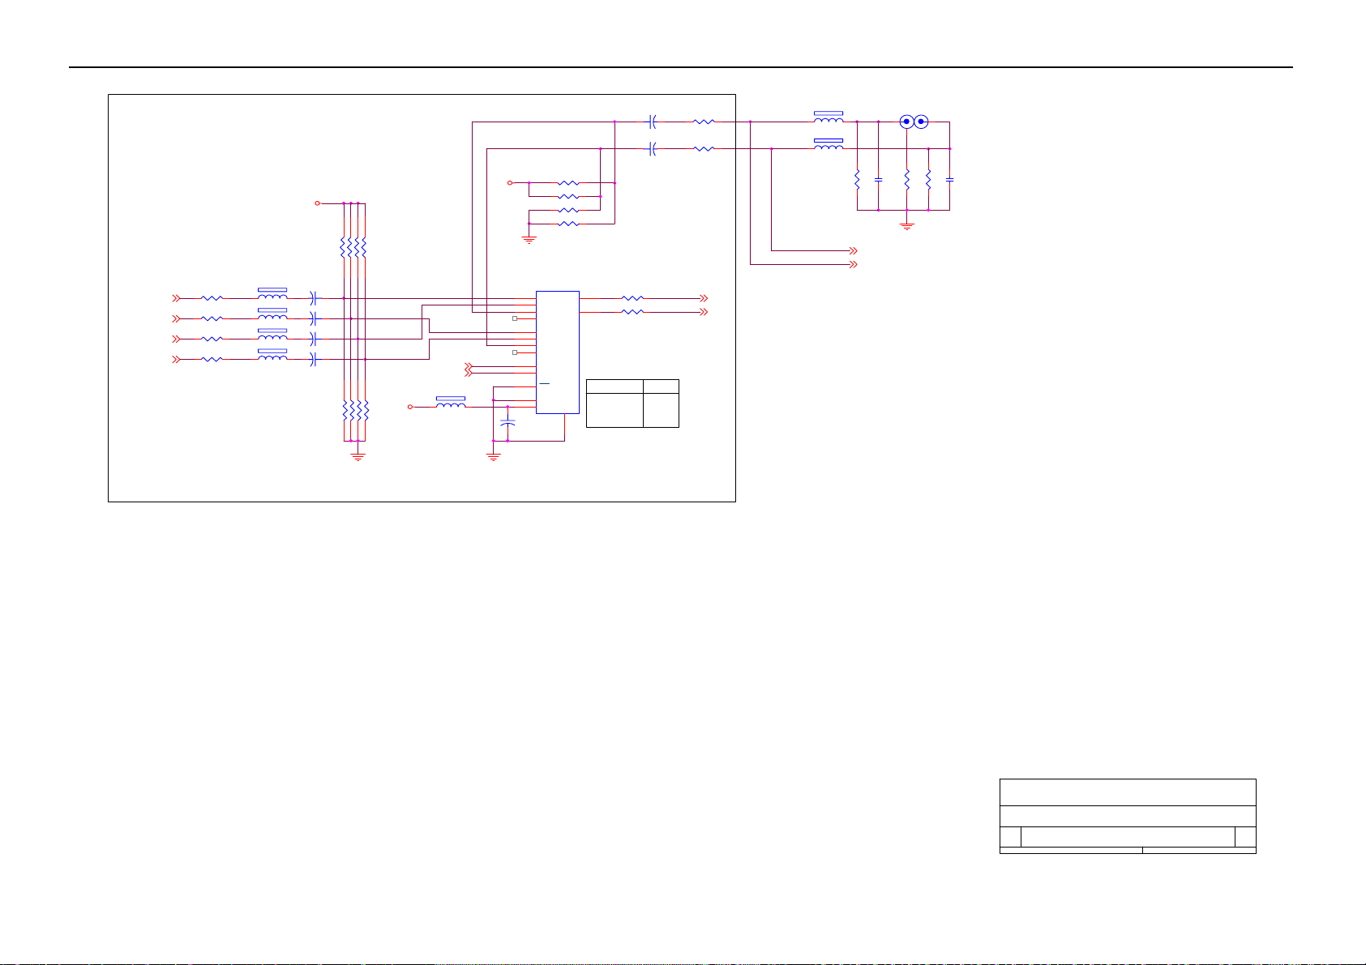This screenshot has height=965, width=1366.
Task: Select ground symbol under RCA filter network
Action: 906,225
